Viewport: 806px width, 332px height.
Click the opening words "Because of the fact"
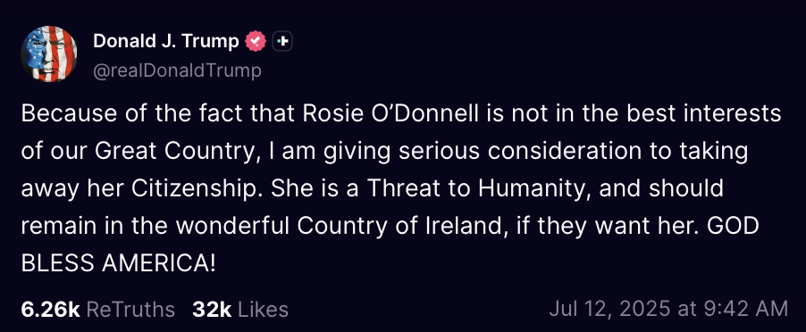(133, 114)
